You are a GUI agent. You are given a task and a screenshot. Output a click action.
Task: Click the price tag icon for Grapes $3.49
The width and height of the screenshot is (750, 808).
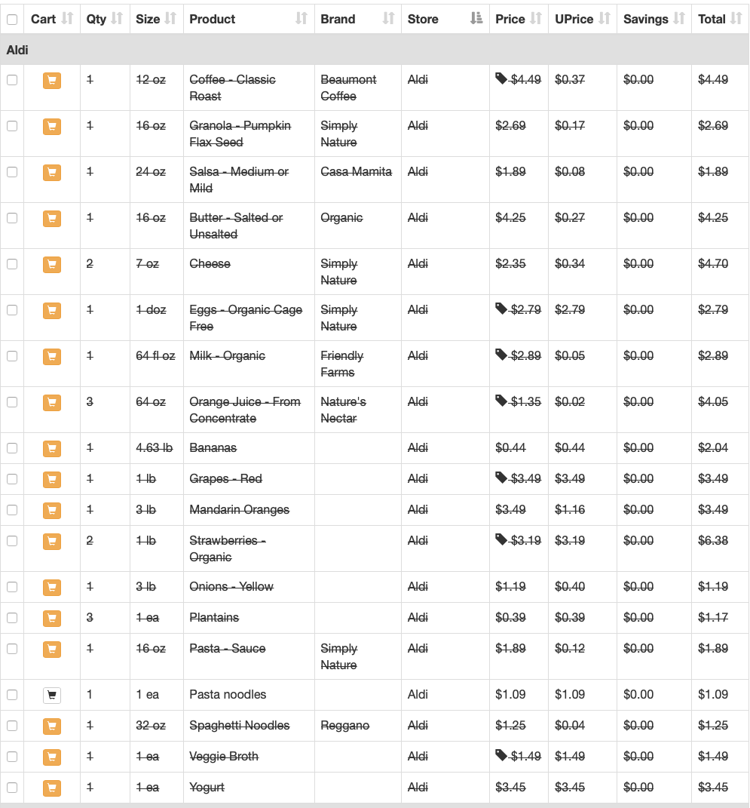501,478
